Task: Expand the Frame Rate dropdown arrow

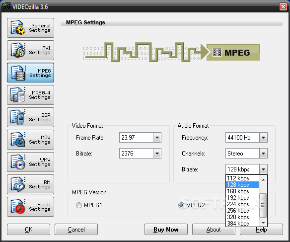Action: (157, 138)
